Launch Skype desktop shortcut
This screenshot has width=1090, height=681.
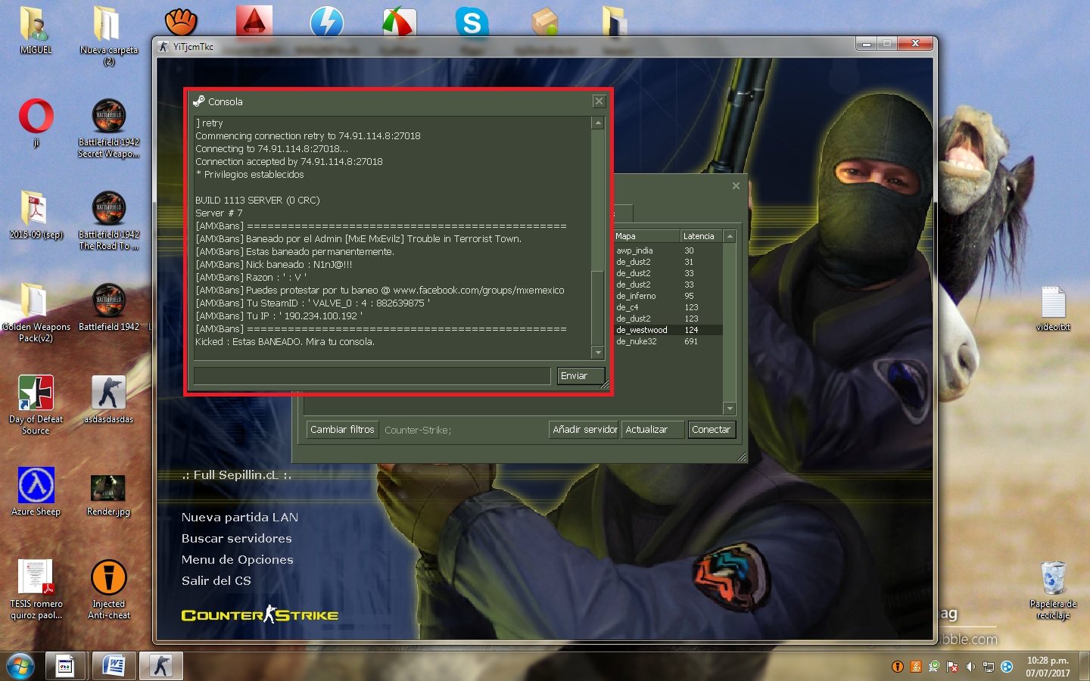[472, 21]
